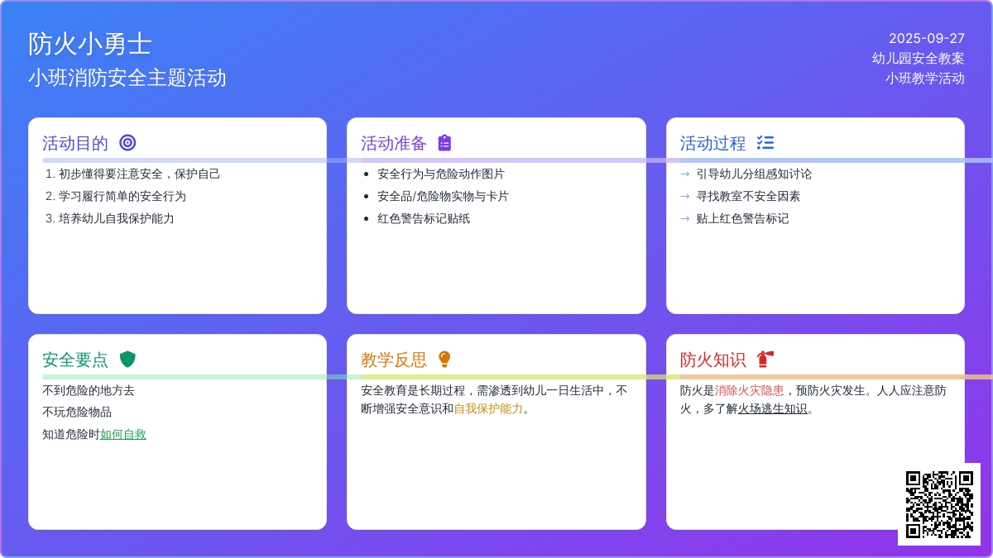Click the checklist icon beside 活动过程
The image size is (993, 558).
765,143
